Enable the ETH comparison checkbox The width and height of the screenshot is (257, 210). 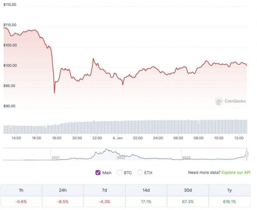[140, 173]
